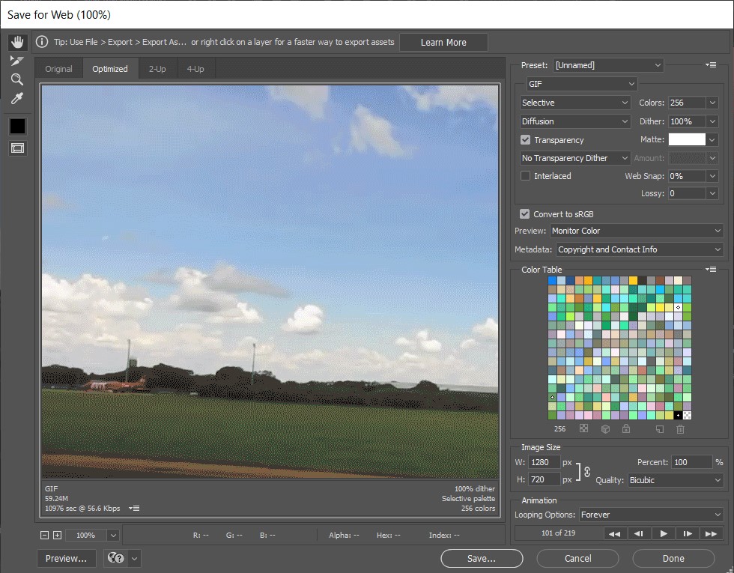Click the trash icon under Color Table
This screenshot has height=573, width=734.
point(680,429)
